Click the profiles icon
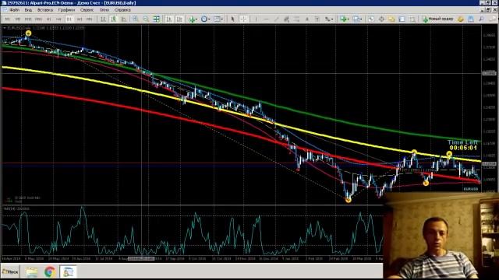Viewport: 499px width, 280px height. 356,19
